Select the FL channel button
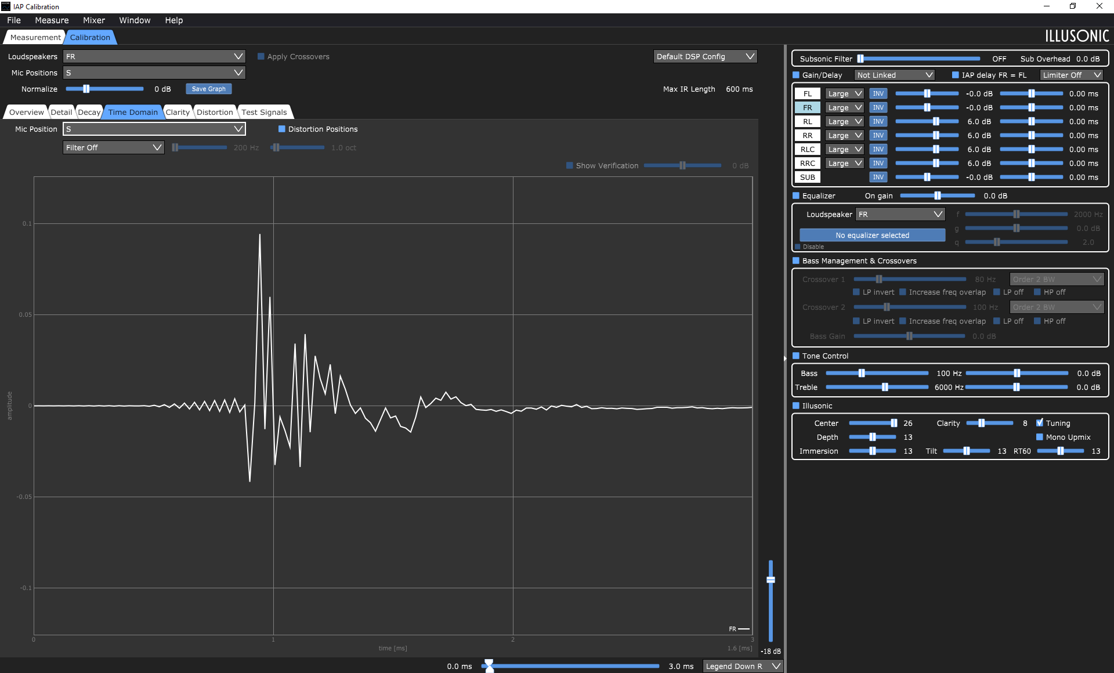 coord(808,93)
